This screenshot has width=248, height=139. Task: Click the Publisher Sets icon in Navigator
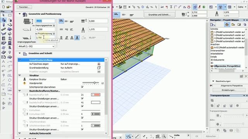click(x=245, y=25)
